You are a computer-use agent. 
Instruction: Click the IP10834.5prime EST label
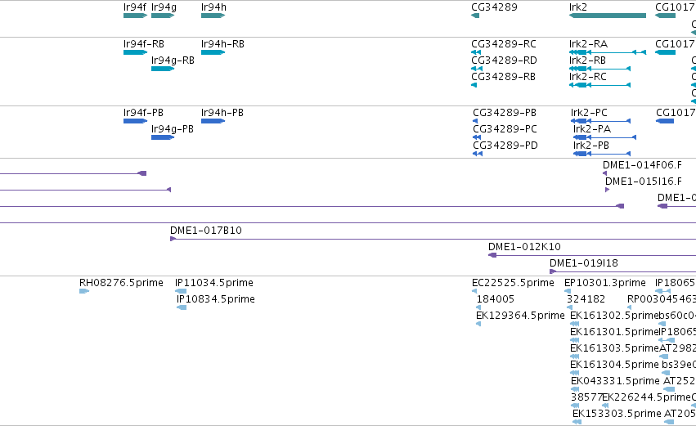click(216, 299)
